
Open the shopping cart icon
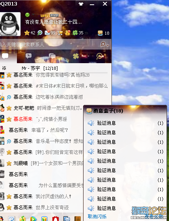(60, 33)
